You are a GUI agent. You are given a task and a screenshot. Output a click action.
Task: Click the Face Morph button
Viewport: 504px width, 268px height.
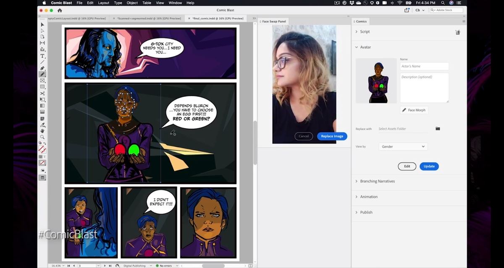(x=414, y=110)
